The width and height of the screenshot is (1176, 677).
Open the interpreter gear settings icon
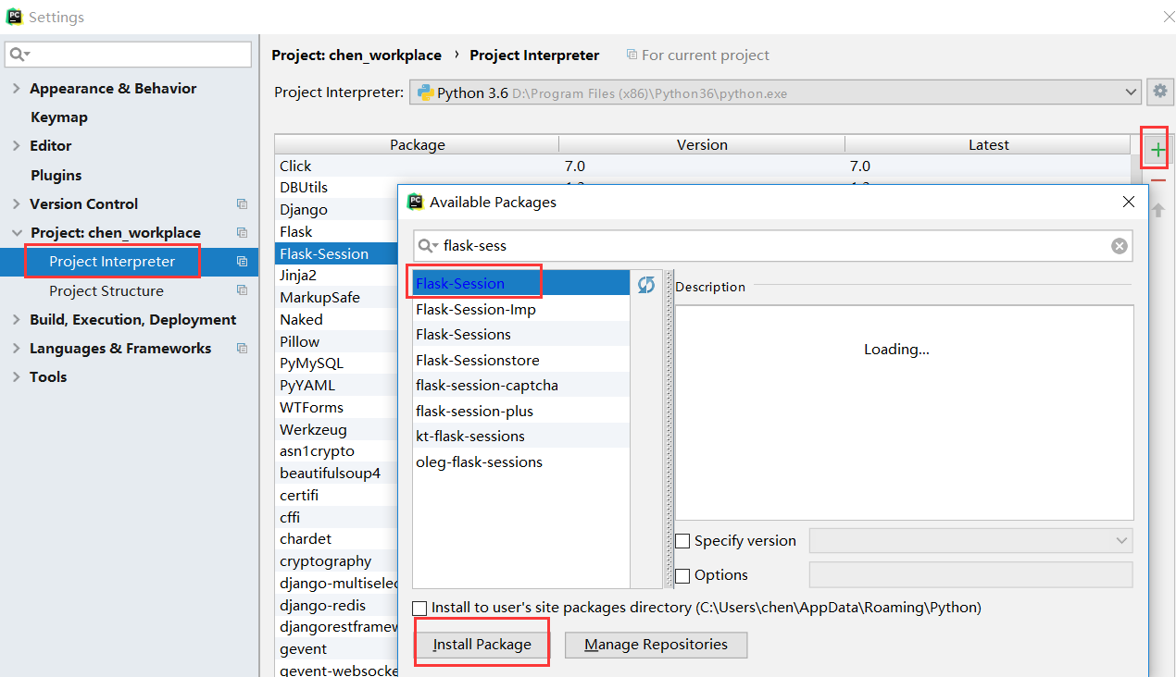click(1159, 92)
